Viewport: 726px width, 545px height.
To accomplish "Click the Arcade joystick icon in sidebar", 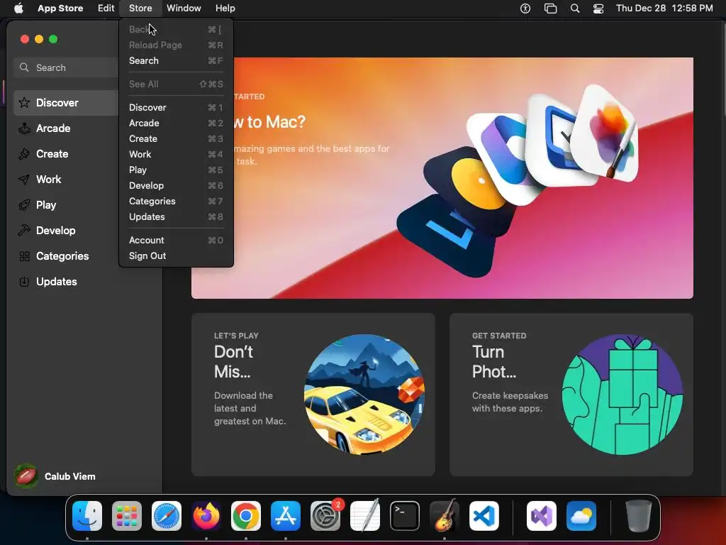I will click(24, 128).
